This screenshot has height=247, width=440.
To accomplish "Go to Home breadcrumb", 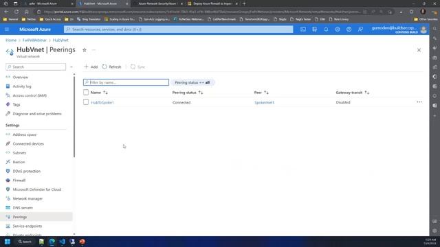I will [11, 40].
